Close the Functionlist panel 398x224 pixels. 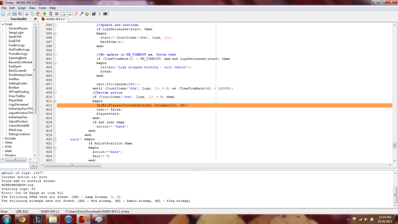pyautogui.click(x=35, y=19)
